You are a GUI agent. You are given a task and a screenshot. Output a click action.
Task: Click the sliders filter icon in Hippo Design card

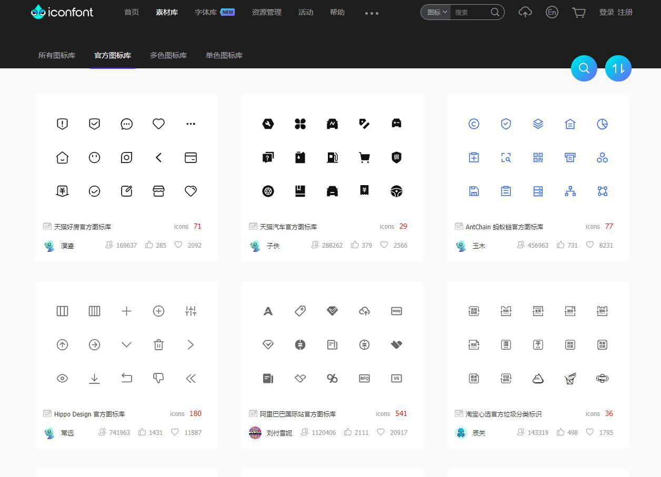191,311
